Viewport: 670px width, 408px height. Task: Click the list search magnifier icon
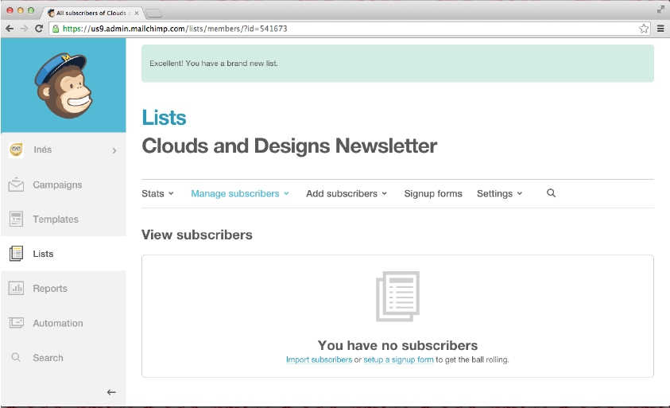click(552, 193)
